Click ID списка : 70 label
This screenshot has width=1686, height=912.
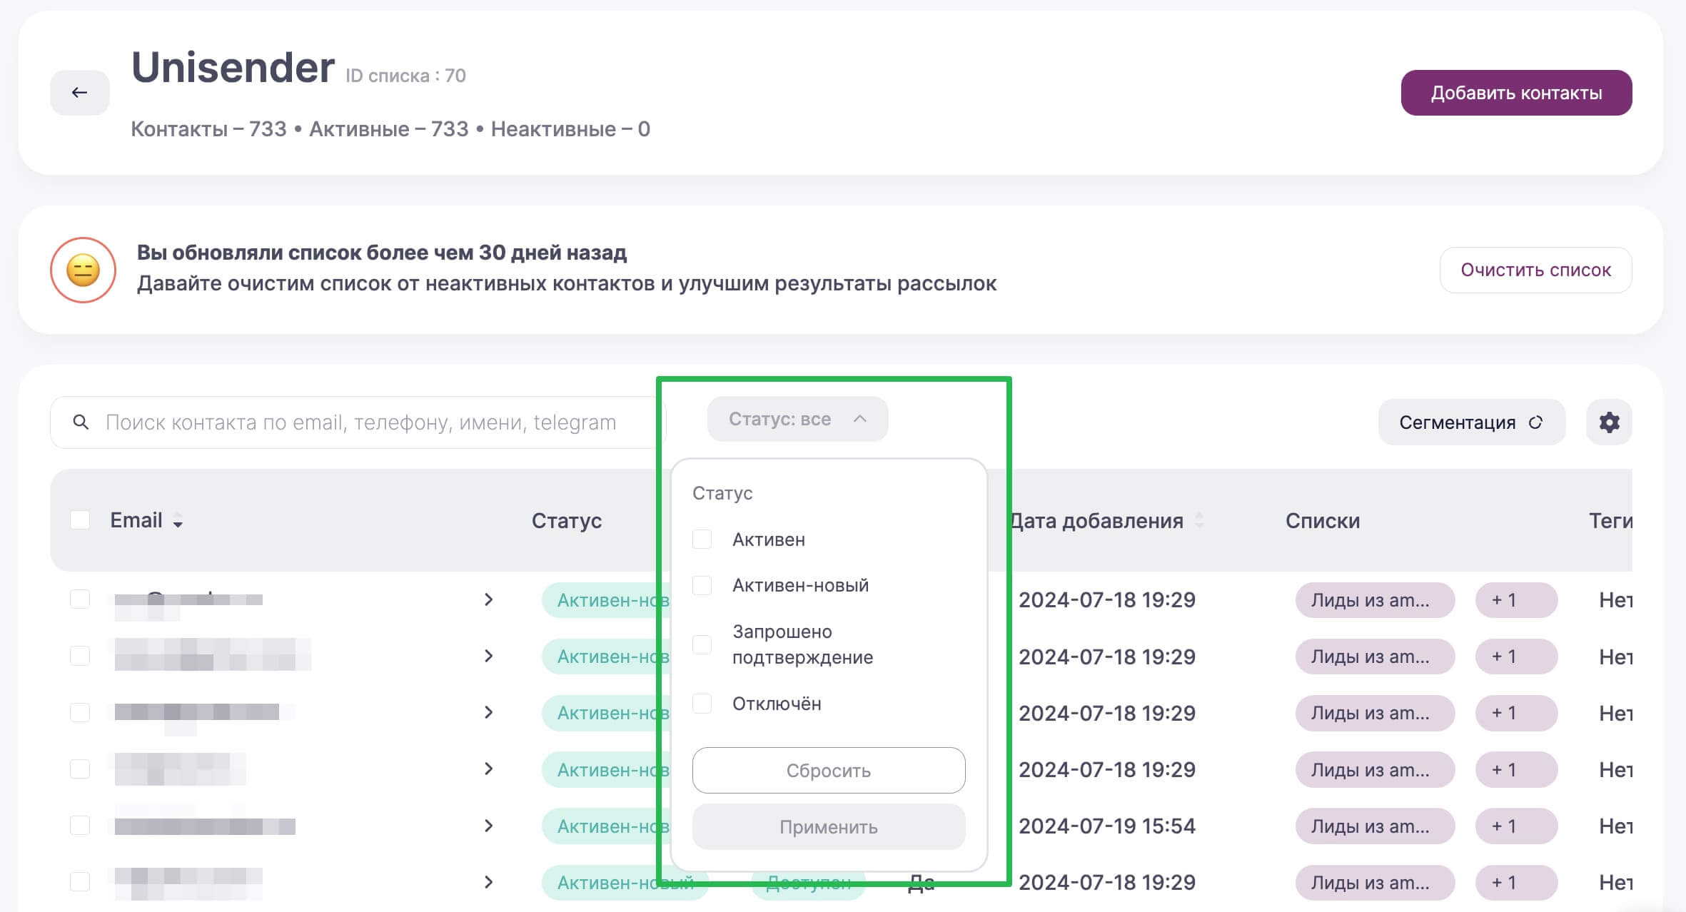coord(405,76)
